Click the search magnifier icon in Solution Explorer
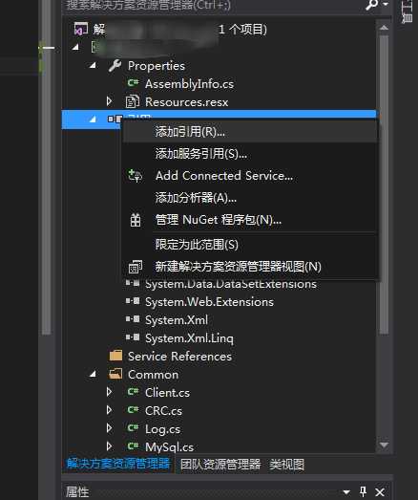 click(x=372, y=5)
